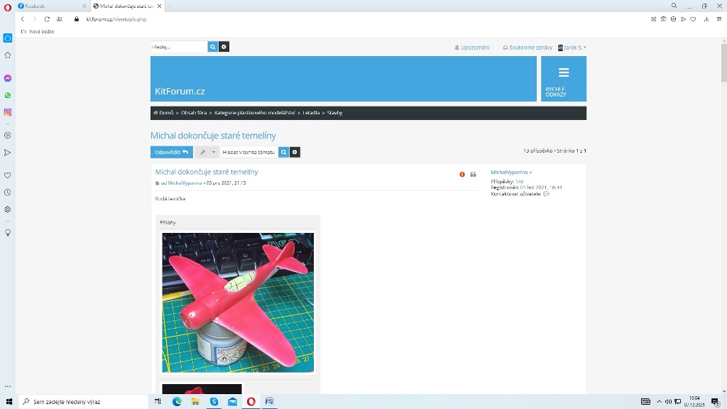Open the red airplane model photo
This screenshot has width=727, height=409.
tap(238, 302)
